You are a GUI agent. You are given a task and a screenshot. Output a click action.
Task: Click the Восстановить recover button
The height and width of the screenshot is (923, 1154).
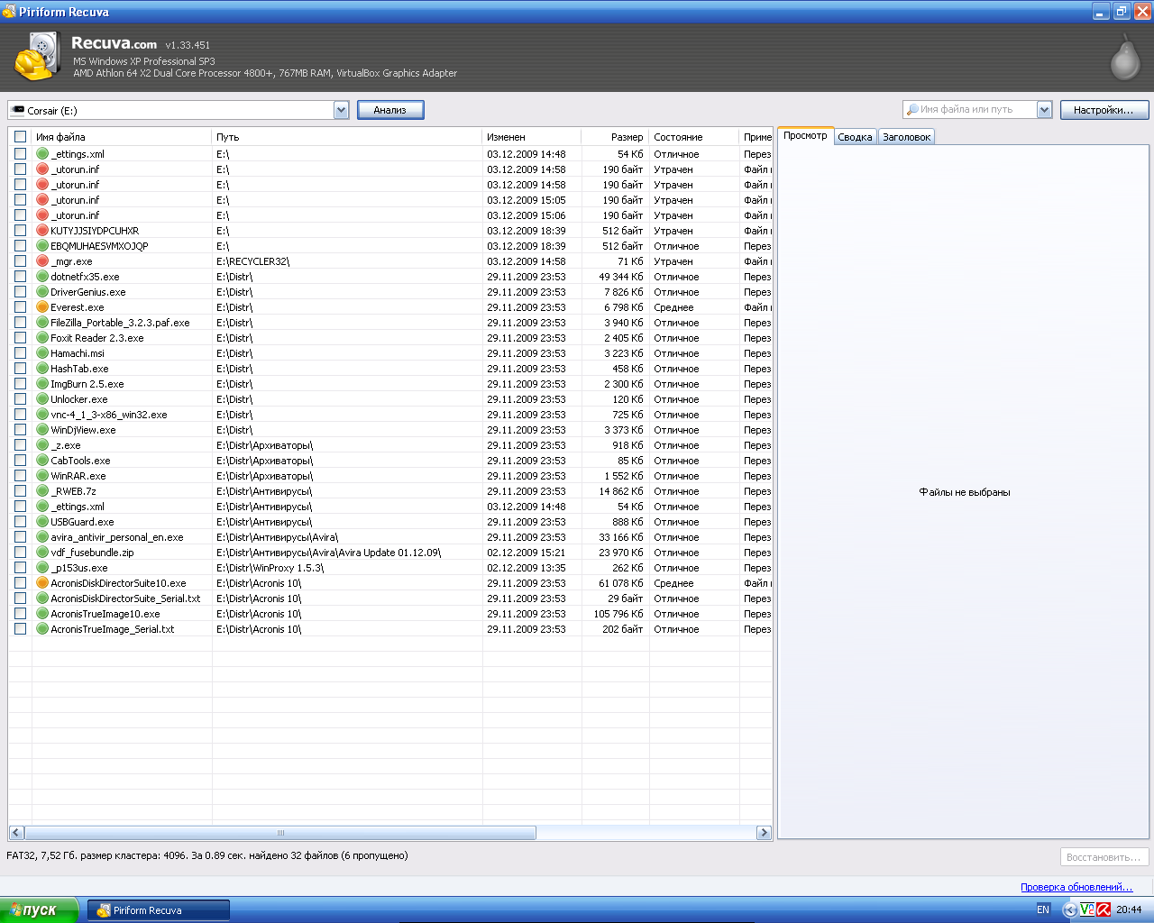coord(1104,857)
